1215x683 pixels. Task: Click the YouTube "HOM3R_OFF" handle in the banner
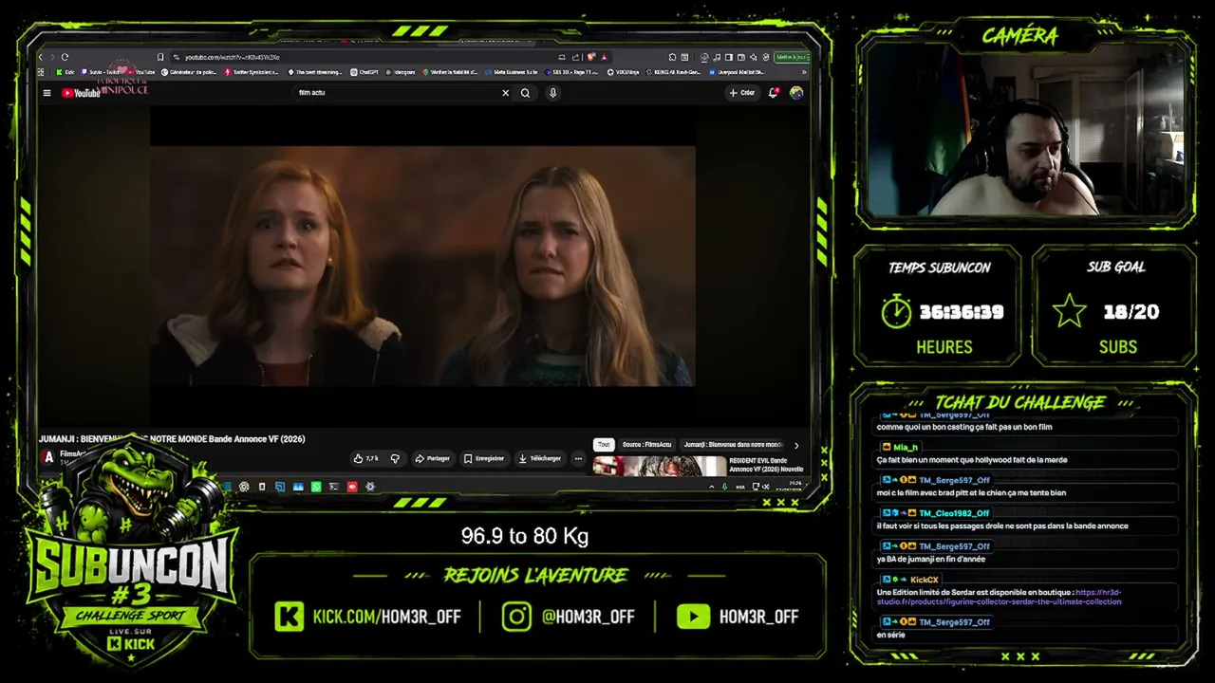coord(759,617)
